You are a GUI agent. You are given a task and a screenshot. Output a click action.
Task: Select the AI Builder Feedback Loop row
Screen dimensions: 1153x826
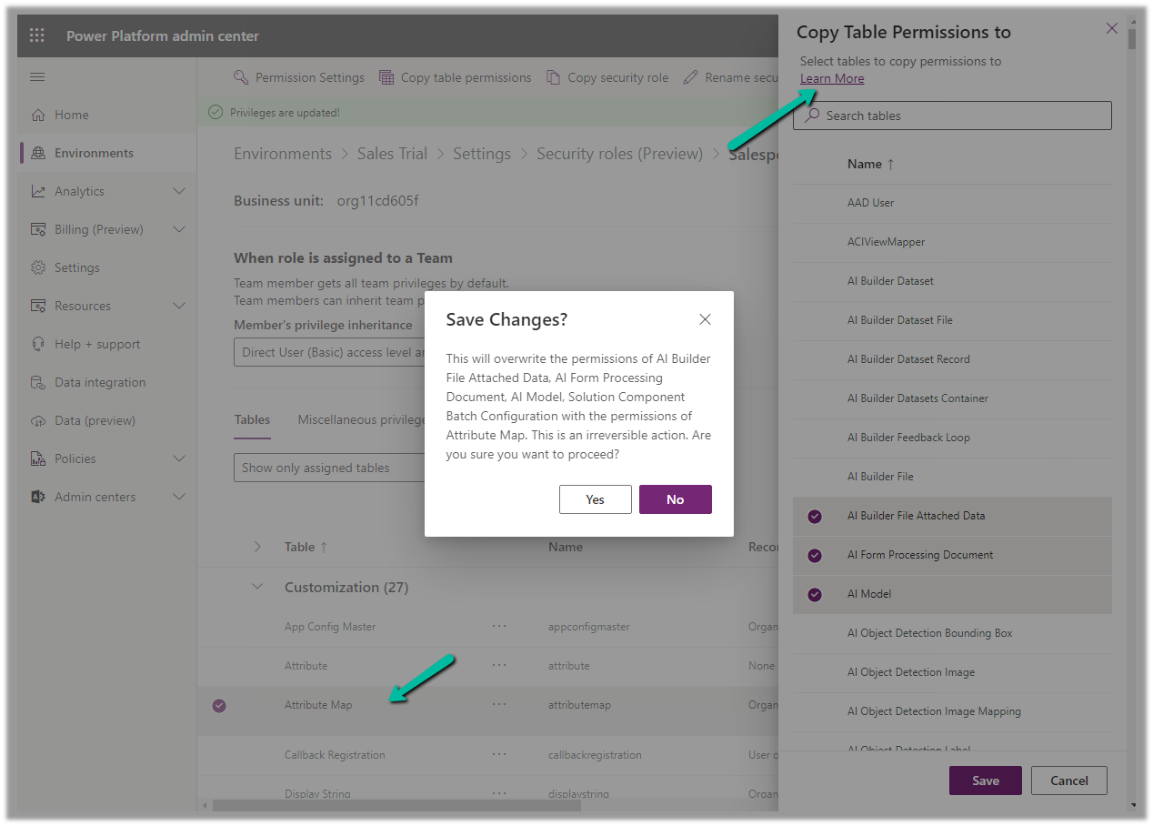click(952, 438)
